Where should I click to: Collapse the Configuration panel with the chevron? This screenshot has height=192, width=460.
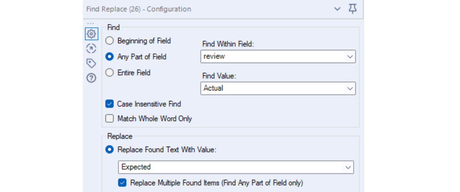click(x=337, y=9)
